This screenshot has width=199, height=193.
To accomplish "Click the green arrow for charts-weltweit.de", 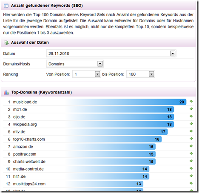I will tap(191, 161).
